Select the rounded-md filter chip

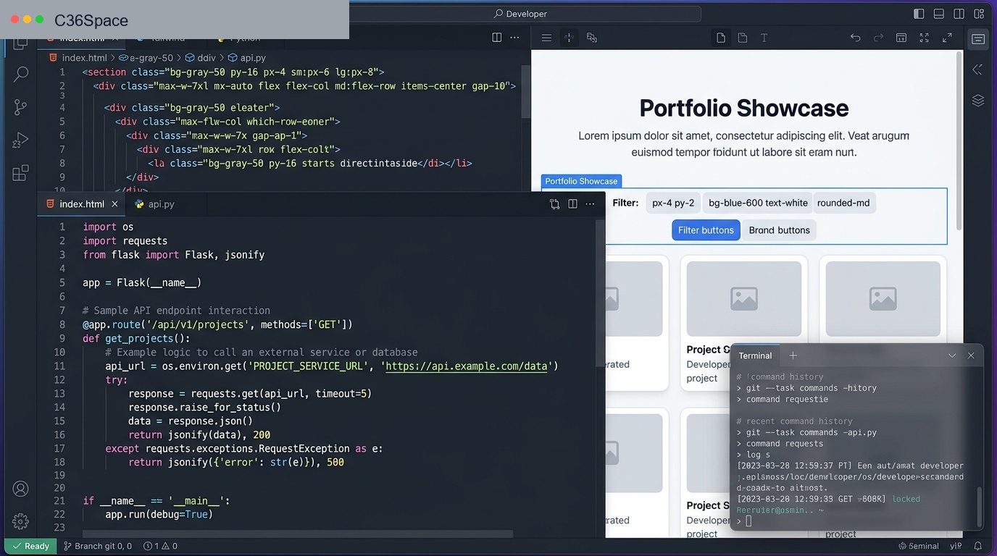pos(843,203)
